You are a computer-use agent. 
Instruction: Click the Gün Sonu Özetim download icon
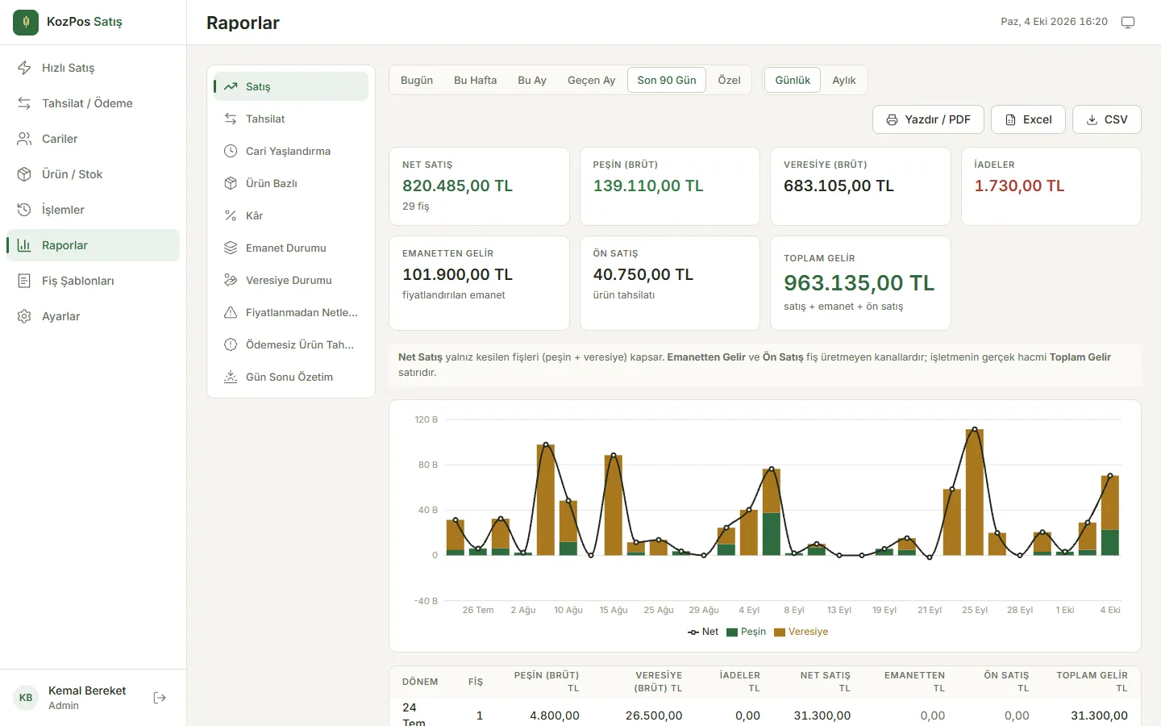[231, 377]
